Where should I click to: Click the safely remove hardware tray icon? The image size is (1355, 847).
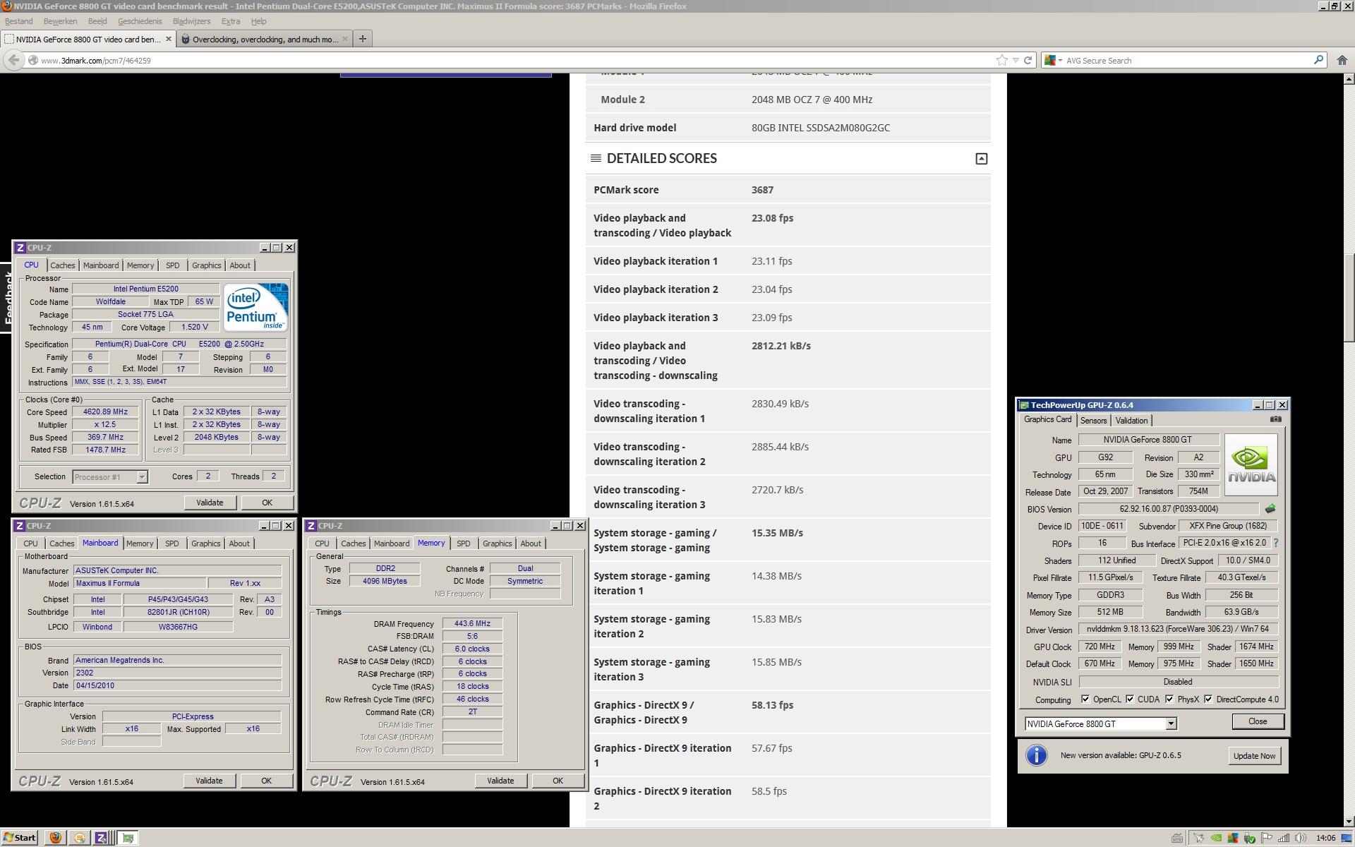[x=1250, y=838]
